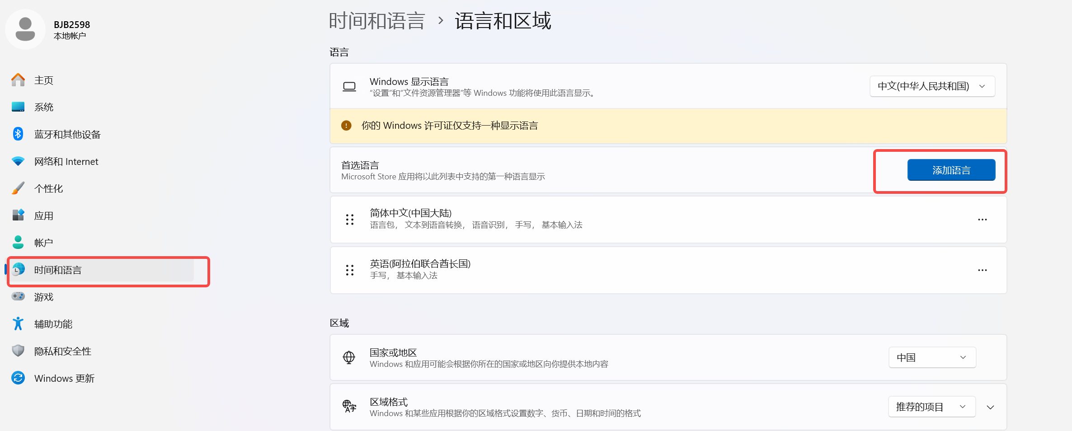Open more options for 英语(阿拉伯联合酋长国)
The image size is (1072, 431).
pos(983,270)
